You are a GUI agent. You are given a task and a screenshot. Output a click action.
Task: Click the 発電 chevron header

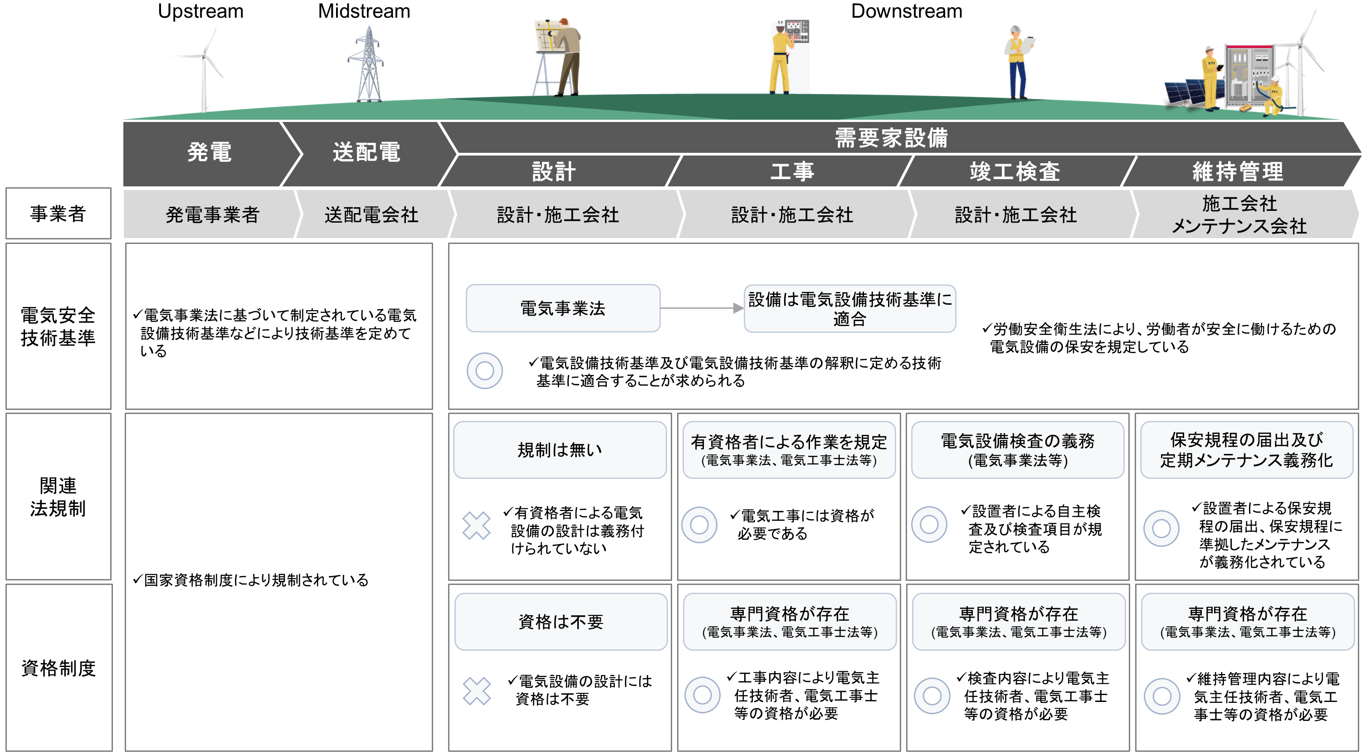[x=209, y=153]
